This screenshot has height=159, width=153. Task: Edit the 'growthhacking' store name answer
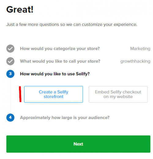coord(135,61)
